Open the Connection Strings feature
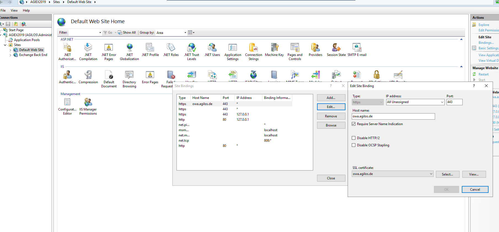Screen dimensions: 499x232 click(x=254, y=52)
